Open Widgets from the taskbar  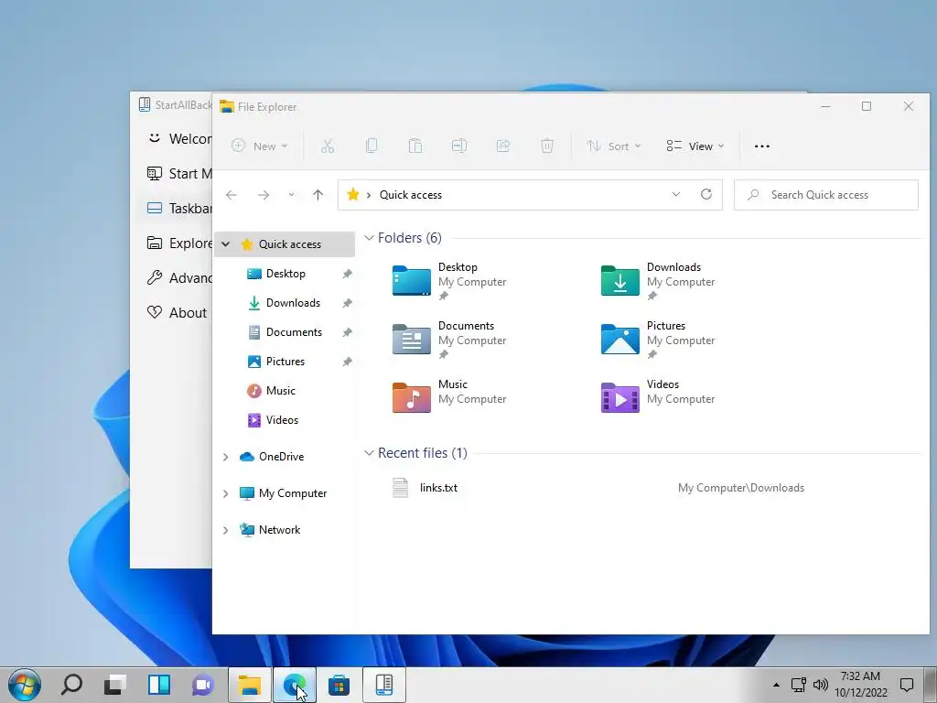tap(159, 685)
